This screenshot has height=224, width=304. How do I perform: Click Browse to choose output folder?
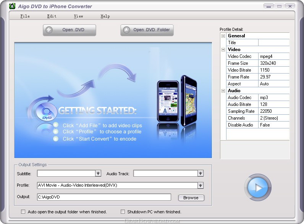point(191,198)
